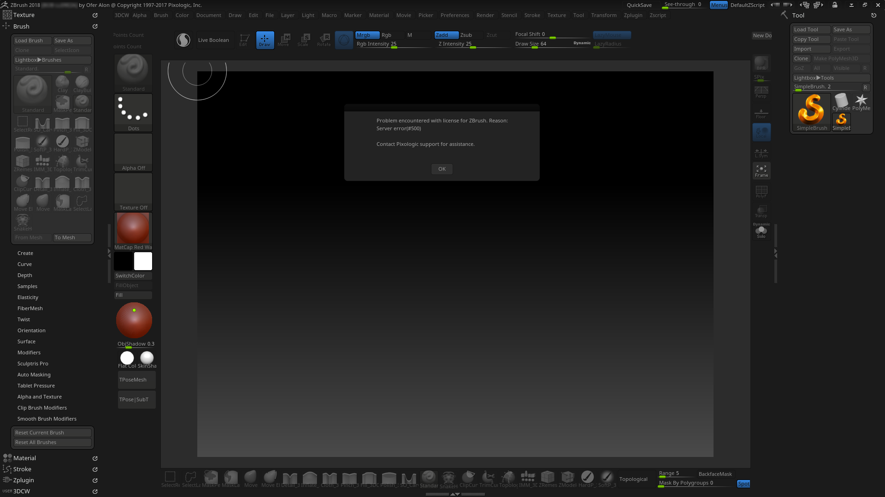Open the Dots stroke selector
Screen dimensions: 885x497
point(133,113)
